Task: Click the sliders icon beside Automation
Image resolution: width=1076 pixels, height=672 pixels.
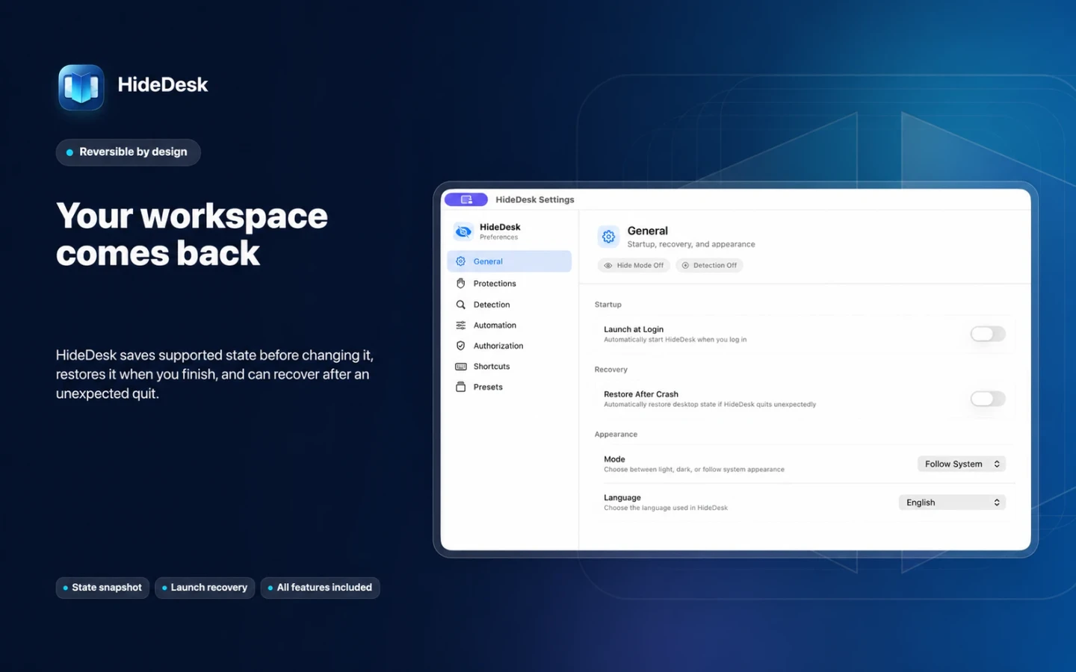Action: coord(460,326)
